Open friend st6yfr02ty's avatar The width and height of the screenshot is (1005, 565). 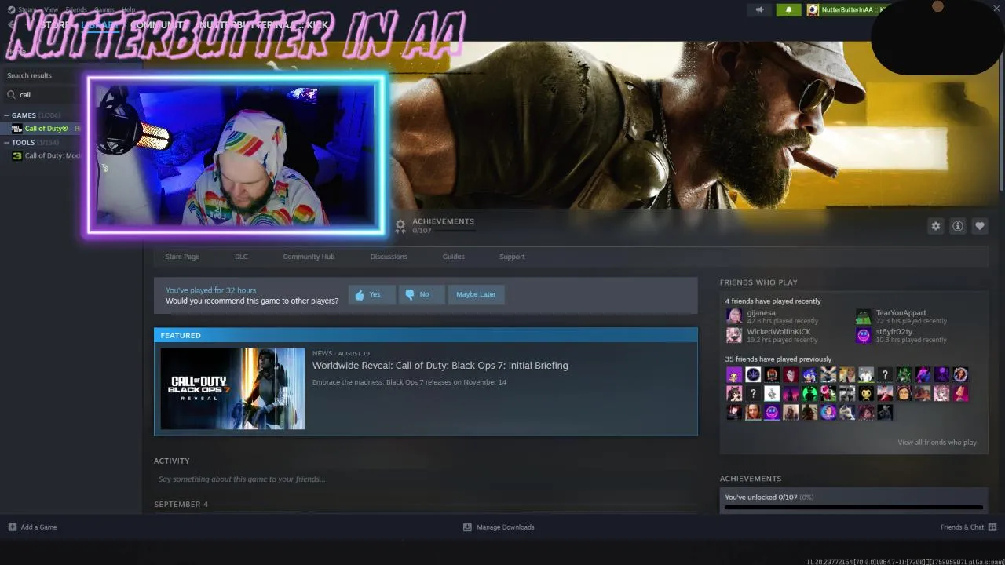864,335
